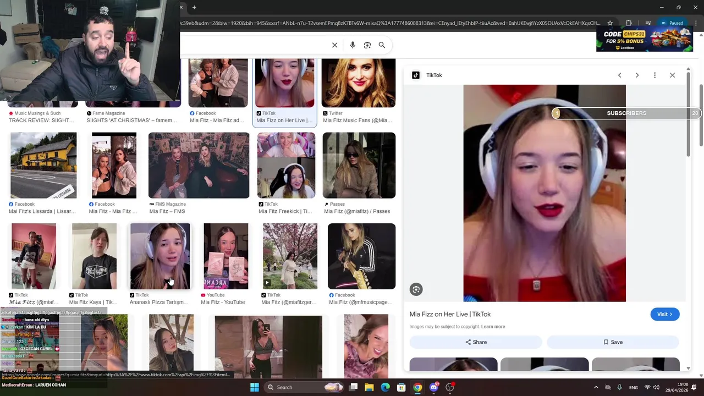The image size is (704, 396).
Task: Open the volume speaker tray icon
Action: 656,387
